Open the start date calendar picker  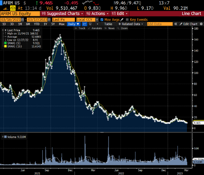point(22,20)
